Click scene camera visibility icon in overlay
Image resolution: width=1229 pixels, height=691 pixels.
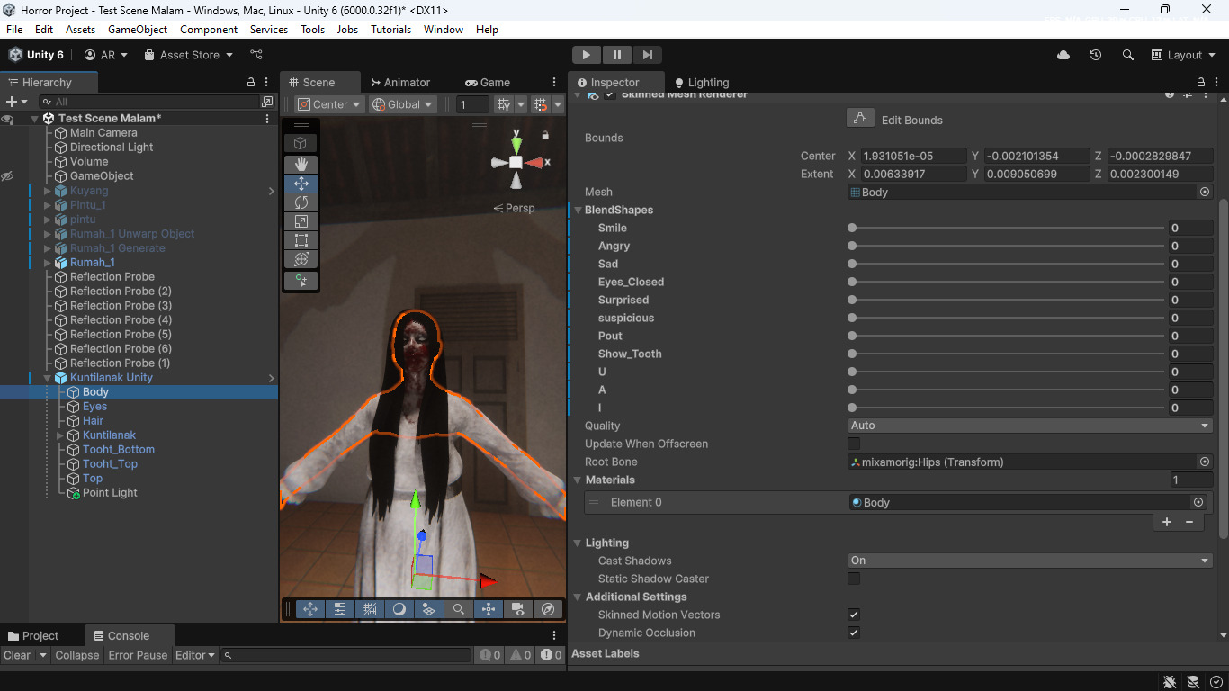coord(517,609)
